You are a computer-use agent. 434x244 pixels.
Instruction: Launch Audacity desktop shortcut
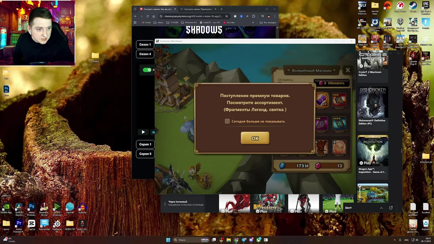click(x=82, y=208)
